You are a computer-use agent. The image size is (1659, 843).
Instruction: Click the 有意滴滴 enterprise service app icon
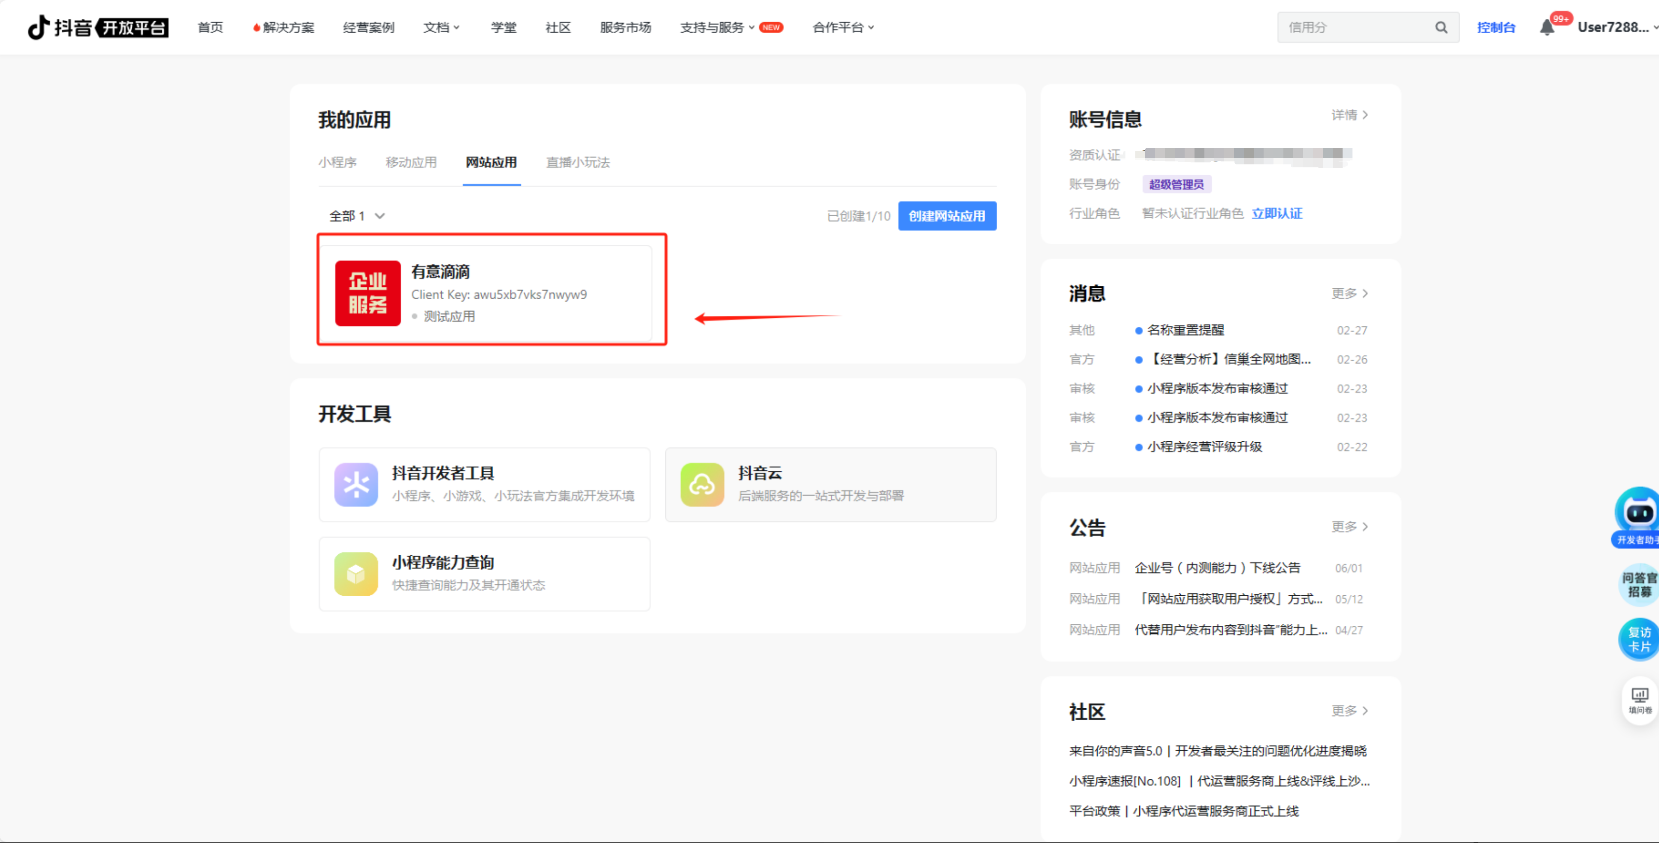368,293
